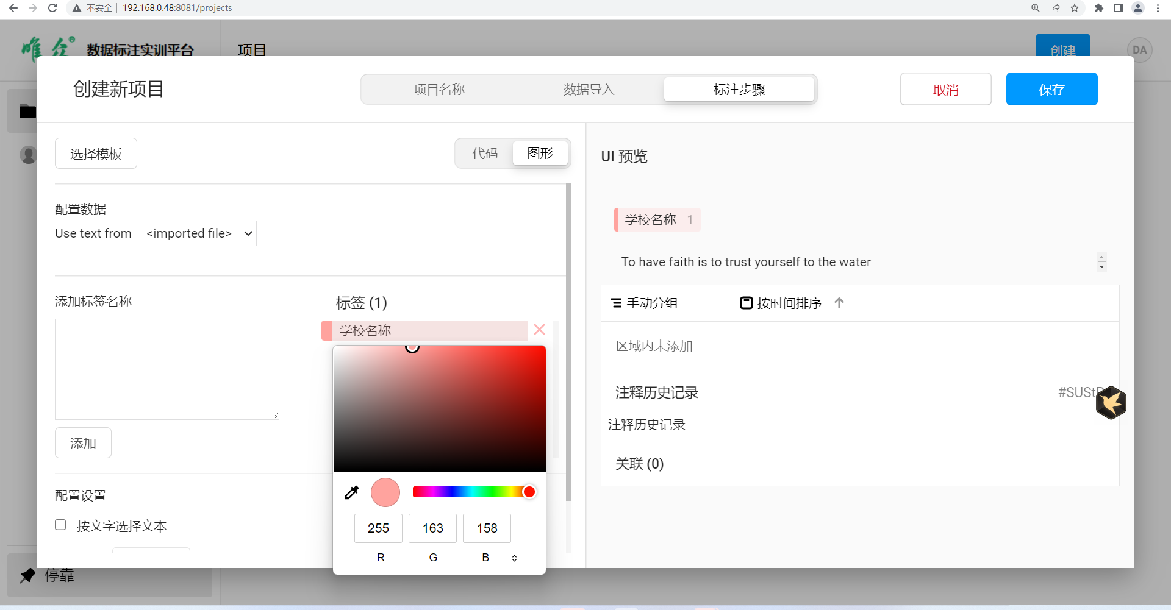Switch editor to 代码 mode
This screenshot has height=610, width=1171.
click(485, 154)
